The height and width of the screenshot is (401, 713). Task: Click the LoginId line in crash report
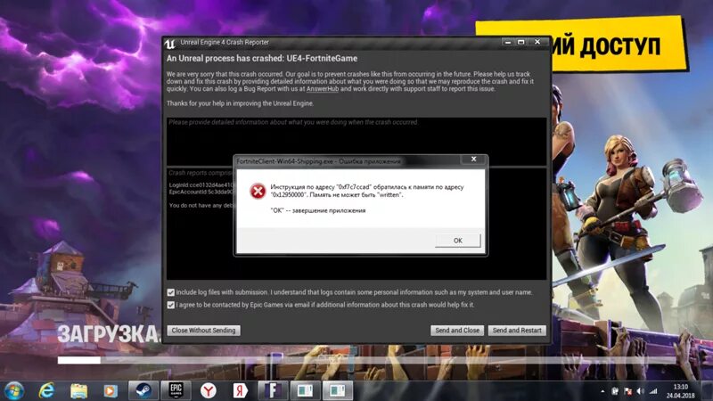[201, 185]
